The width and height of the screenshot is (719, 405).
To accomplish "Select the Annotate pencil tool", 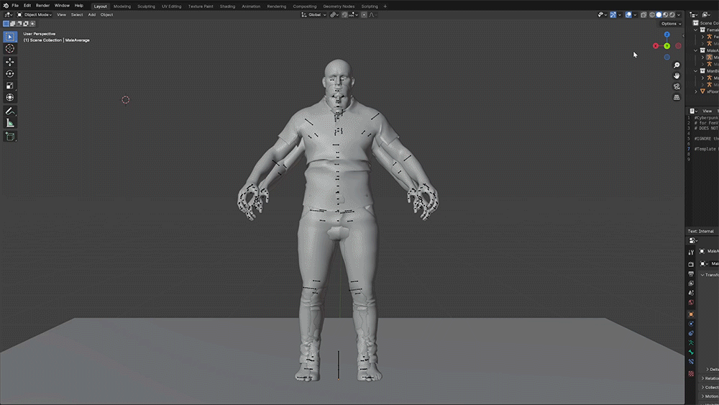I will 10,112.
